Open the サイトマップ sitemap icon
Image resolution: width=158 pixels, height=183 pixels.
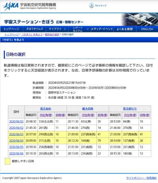pos(91,5)
